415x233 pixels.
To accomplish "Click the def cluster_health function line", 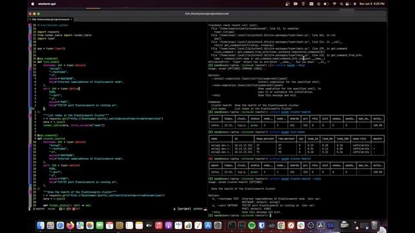I will [x=51, y=139].
